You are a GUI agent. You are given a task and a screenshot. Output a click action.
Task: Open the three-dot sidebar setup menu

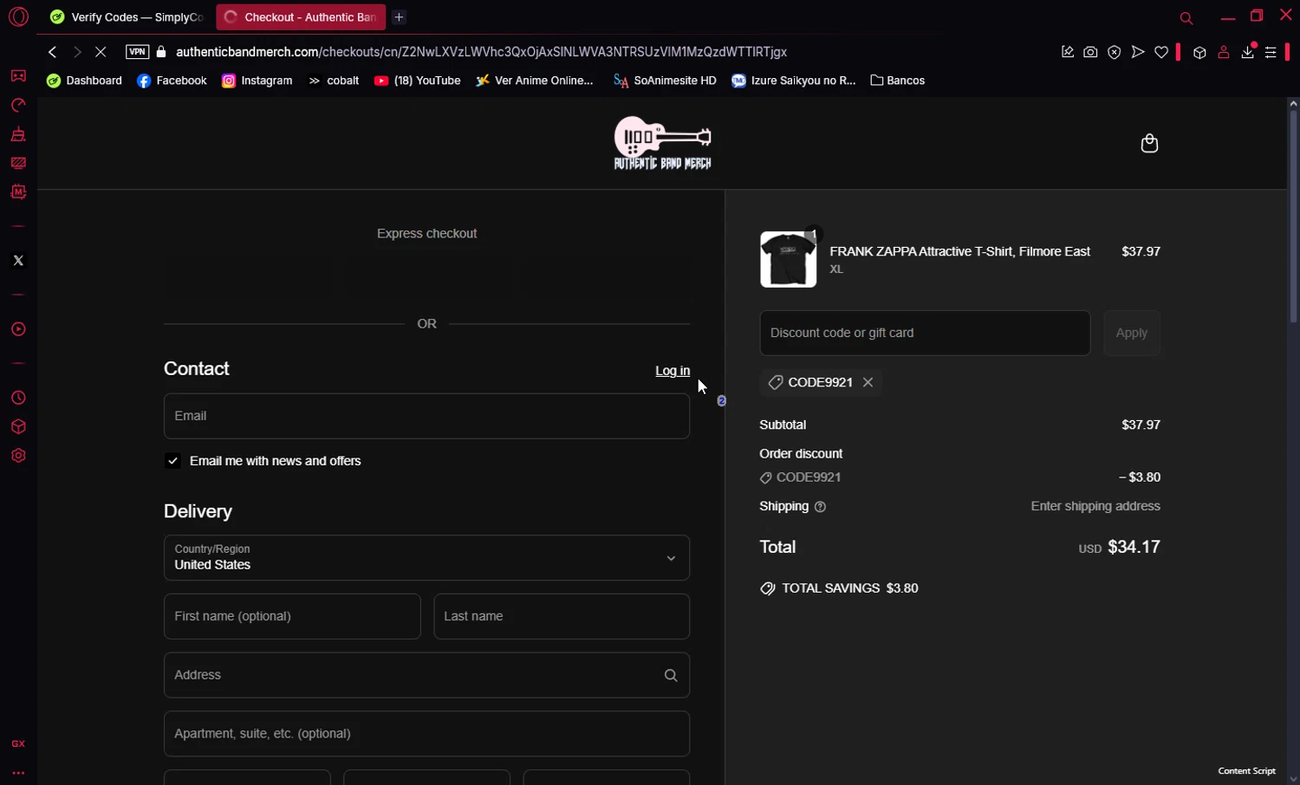[x=18, y=773]
